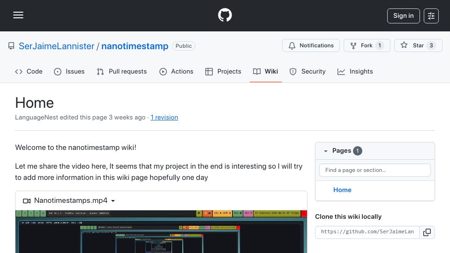Click the Security shield icon

pos(292,72)
